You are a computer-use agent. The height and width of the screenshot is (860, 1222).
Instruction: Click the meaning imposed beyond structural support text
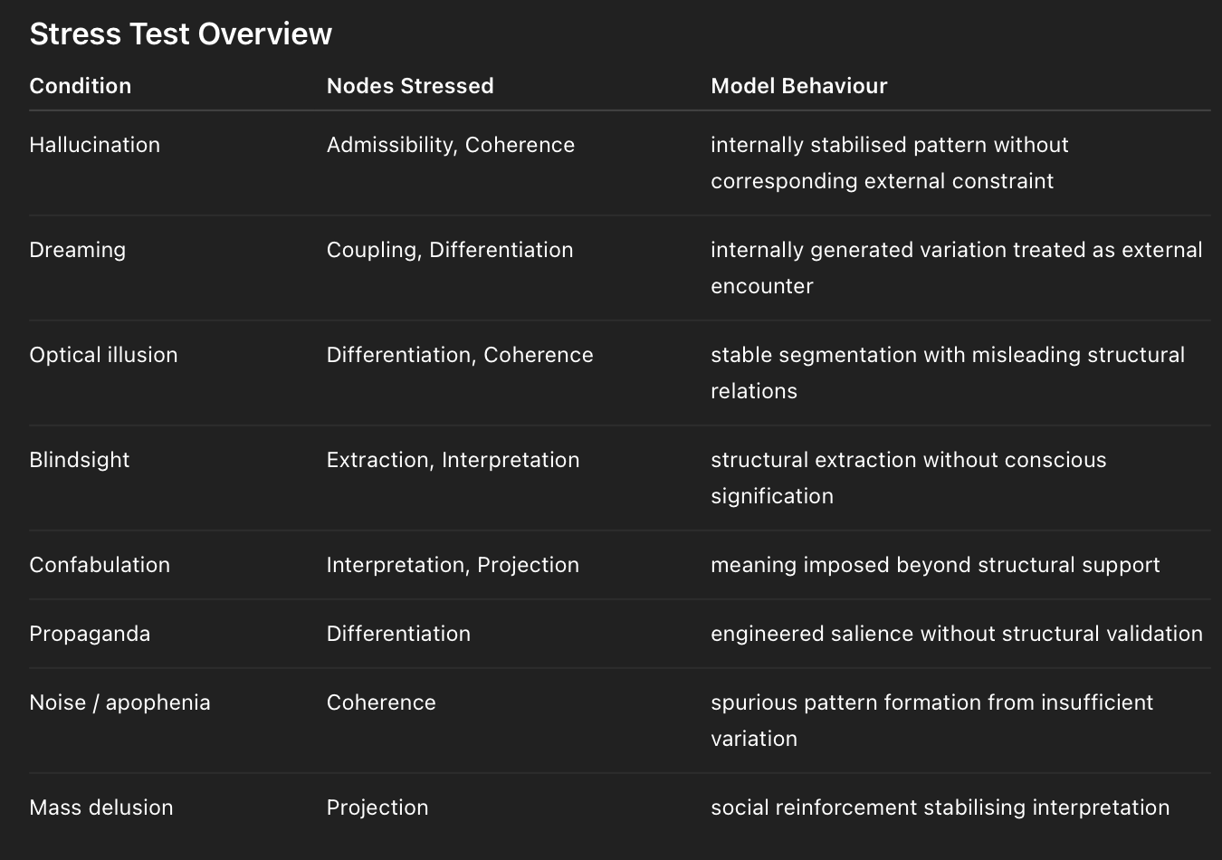pyautogui.click(x=934, y=565)
